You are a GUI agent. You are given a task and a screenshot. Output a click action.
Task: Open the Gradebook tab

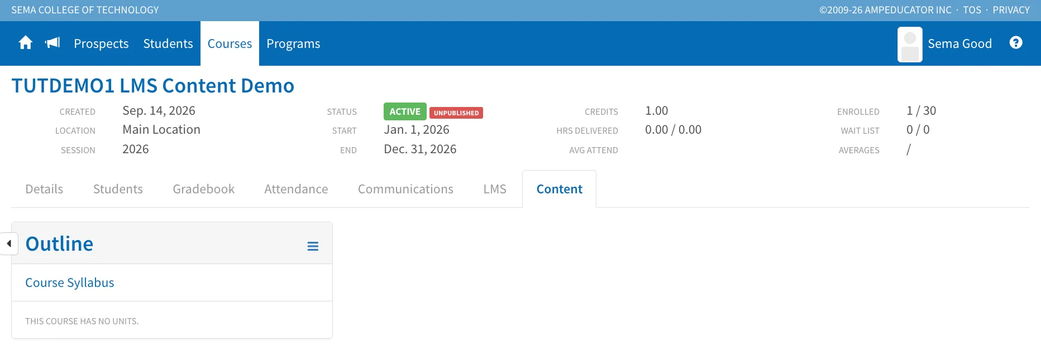(204, 189)
